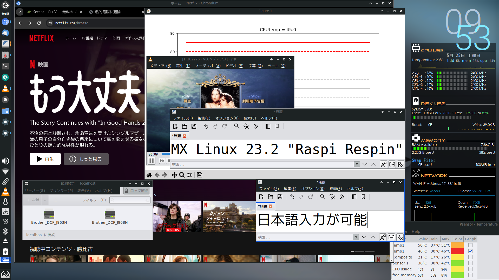Enable the Graph checkbox for Sensor 1

pyautogui.click(x=470, y=263)
